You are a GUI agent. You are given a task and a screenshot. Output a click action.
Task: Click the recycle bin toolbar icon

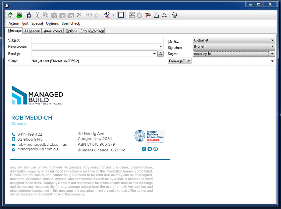(x=174, y=15)
